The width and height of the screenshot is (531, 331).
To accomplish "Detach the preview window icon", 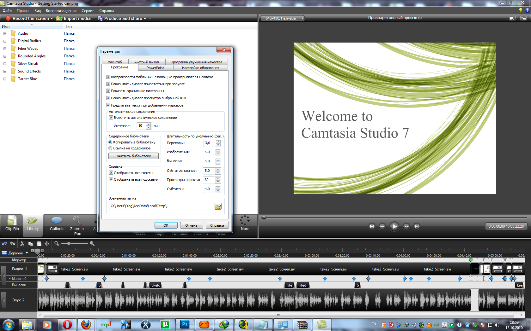I will [x=523, y=18].
